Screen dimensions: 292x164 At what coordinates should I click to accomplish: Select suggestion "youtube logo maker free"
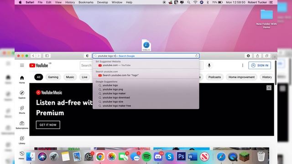coord(146,106)
